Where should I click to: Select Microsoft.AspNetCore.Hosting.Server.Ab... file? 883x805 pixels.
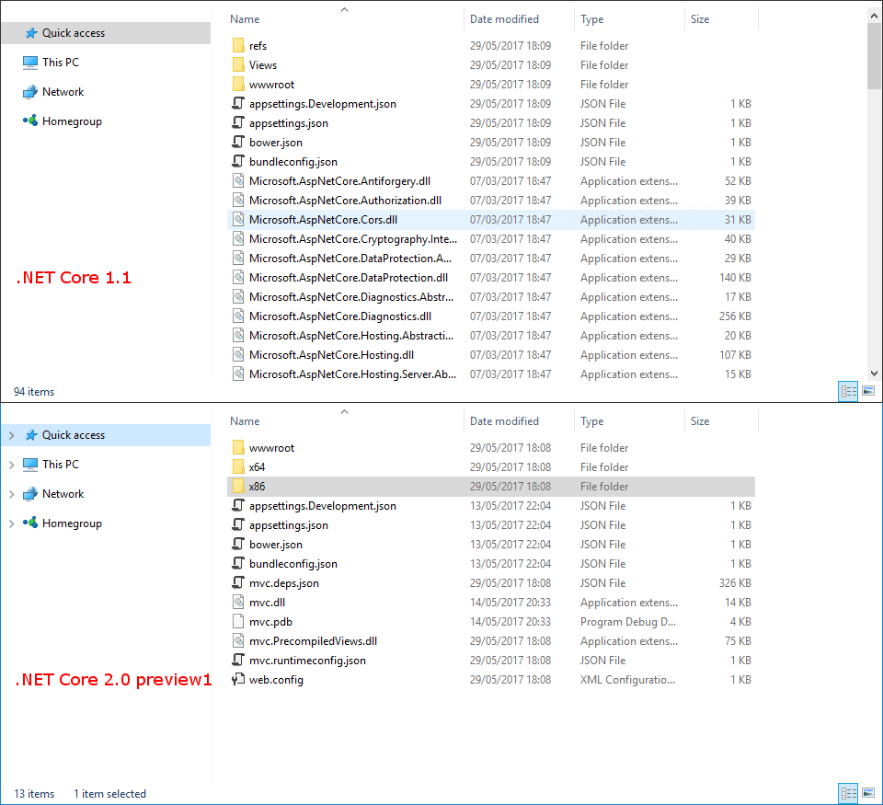pos(352,374)
